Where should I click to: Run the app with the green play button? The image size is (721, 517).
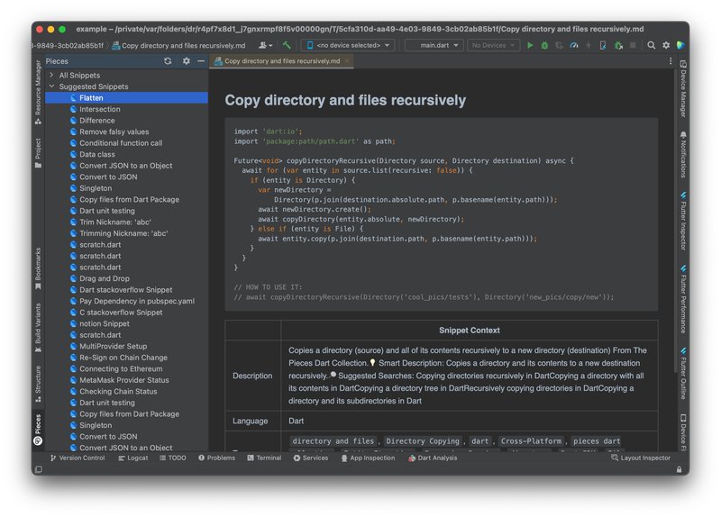tap(530, 45)
